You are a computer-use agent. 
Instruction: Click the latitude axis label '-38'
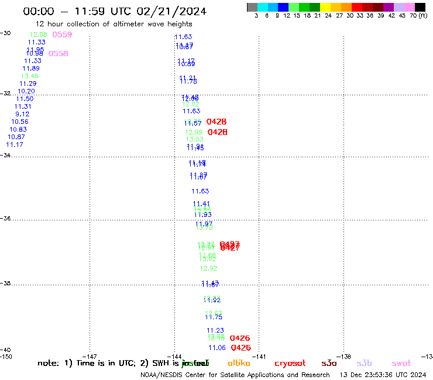pos(5,284)
